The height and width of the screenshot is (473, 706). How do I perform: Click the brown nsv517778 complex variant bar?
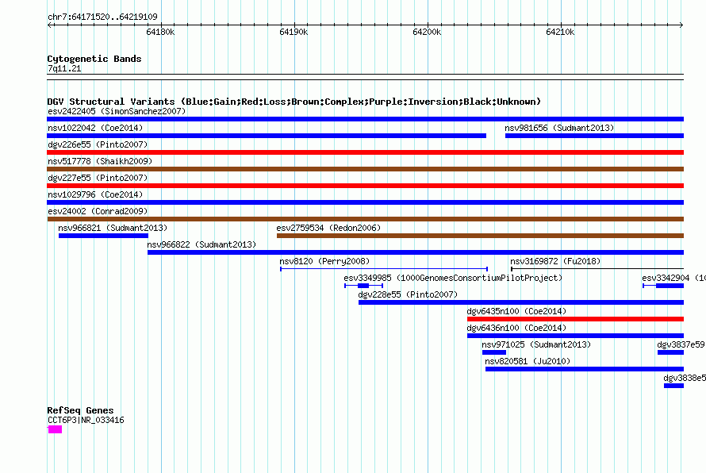(365, 169)
